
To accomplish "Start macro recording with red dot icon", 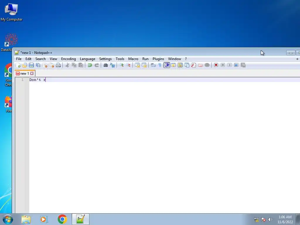I will (216, 65).
